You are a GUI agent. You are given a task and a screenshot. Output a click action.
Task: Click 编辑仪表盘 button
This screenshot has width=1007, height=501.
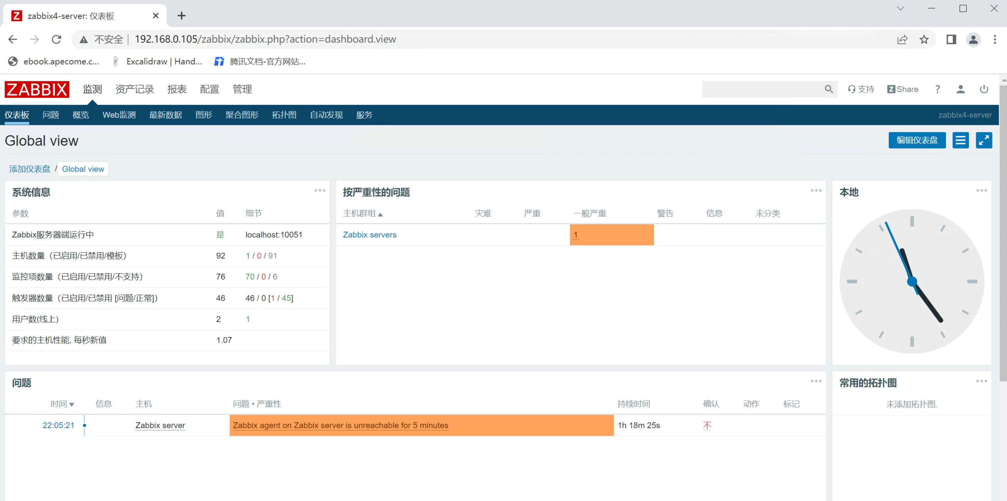pyautogui.click(x=917, y=140)
